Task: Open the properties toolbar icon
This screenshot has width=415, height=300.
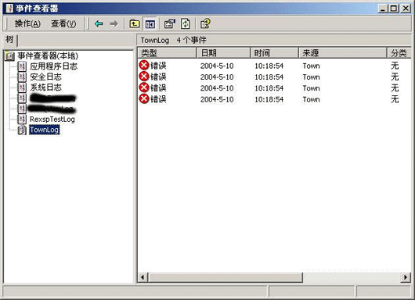Action: pyautogui.click(x=170, y=23)
